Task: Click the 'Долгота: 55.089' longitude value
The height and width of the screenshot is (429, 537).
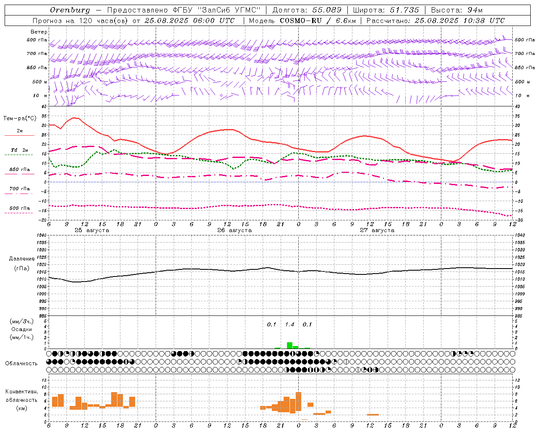Action: tap(307, 10)
